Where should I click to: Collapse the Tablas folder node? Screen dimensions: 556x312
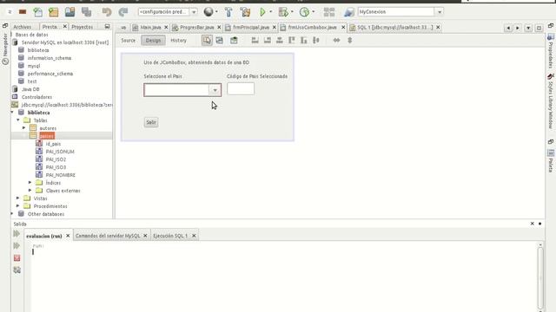(18, 120)
